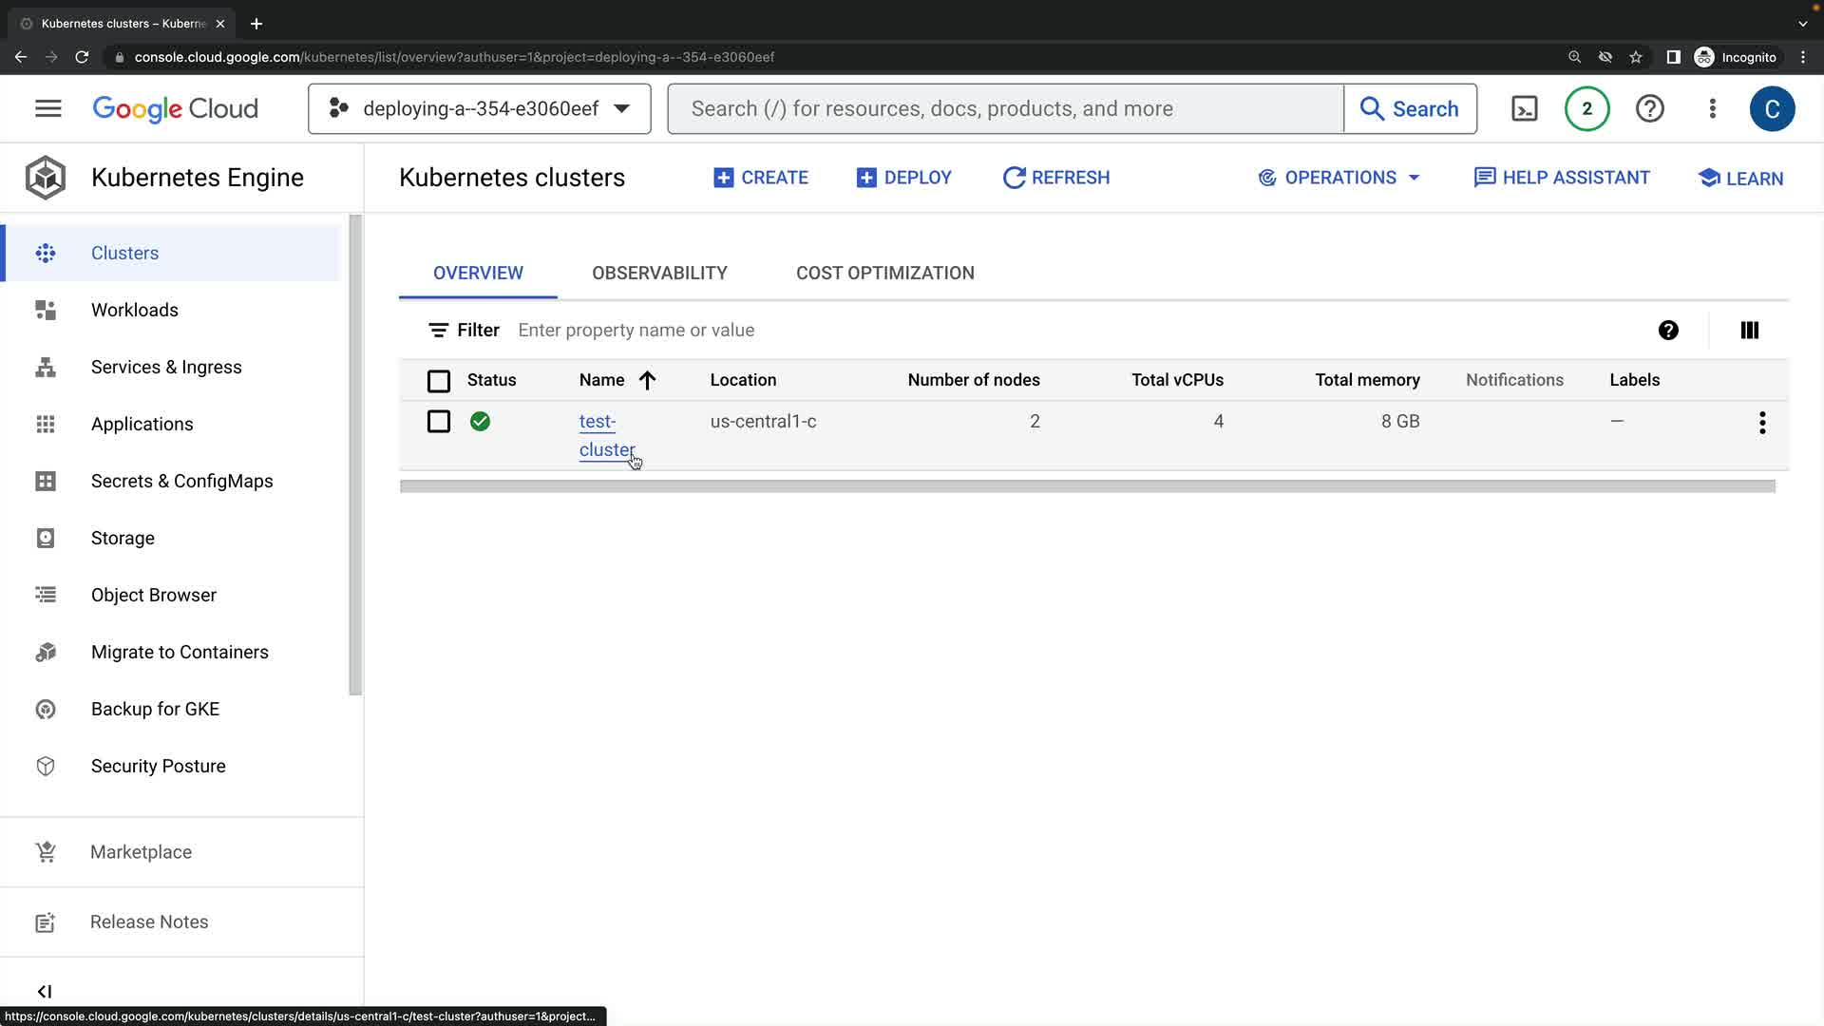Switch to the Observability tab
Viewport: 1824px width, 1026px height.
[659, 273]
